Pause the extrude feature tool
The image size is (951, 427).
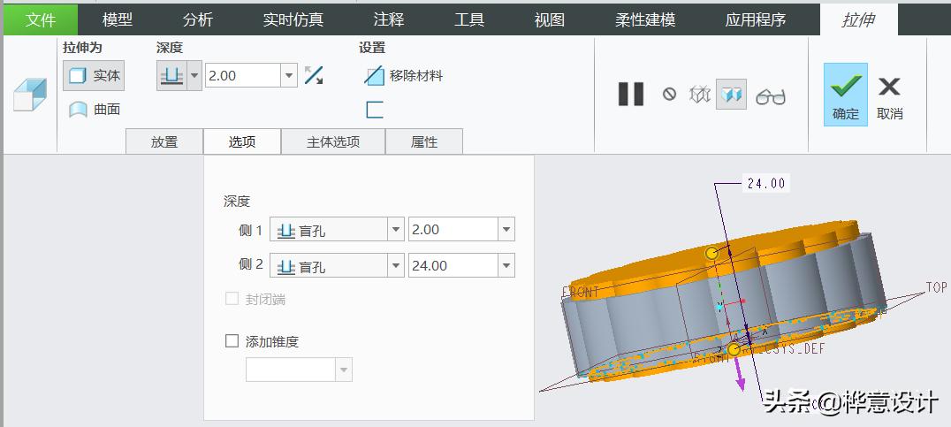(631, 95)
